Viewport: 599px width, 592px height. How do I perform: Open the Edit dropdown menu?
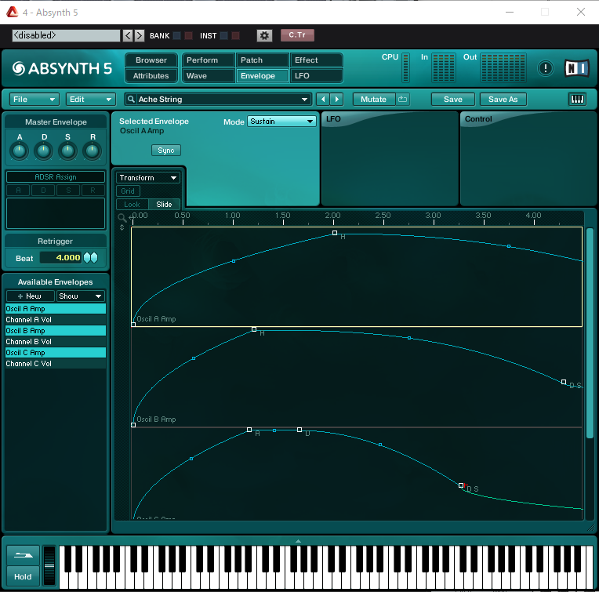90,100
